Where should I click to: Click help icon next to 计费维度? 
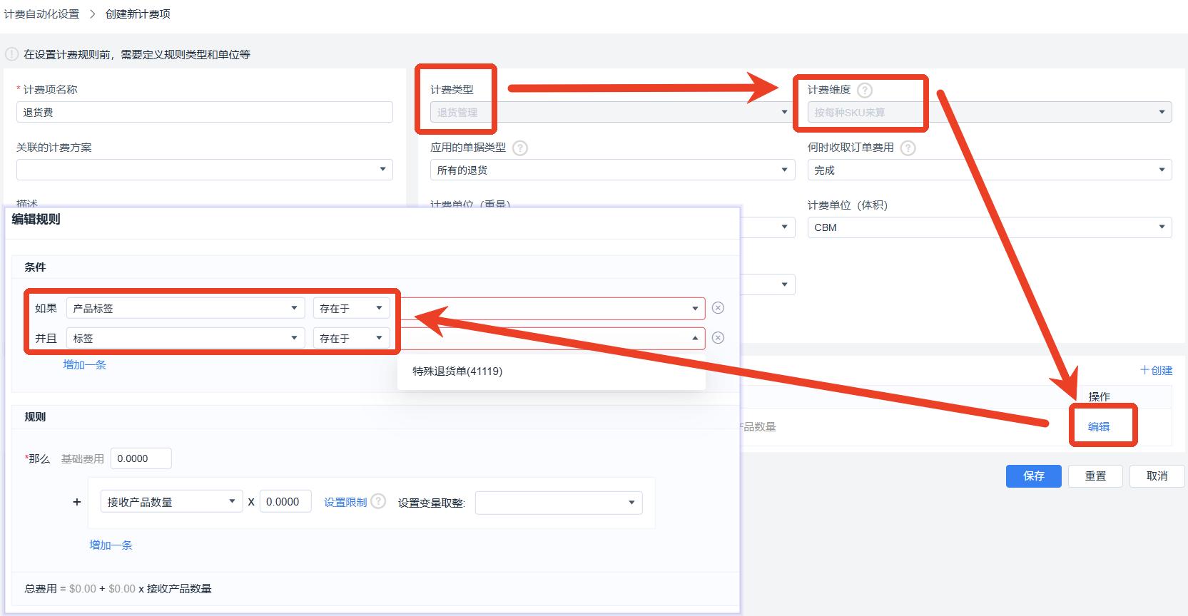pyautogui.click(x=864, y=90)
